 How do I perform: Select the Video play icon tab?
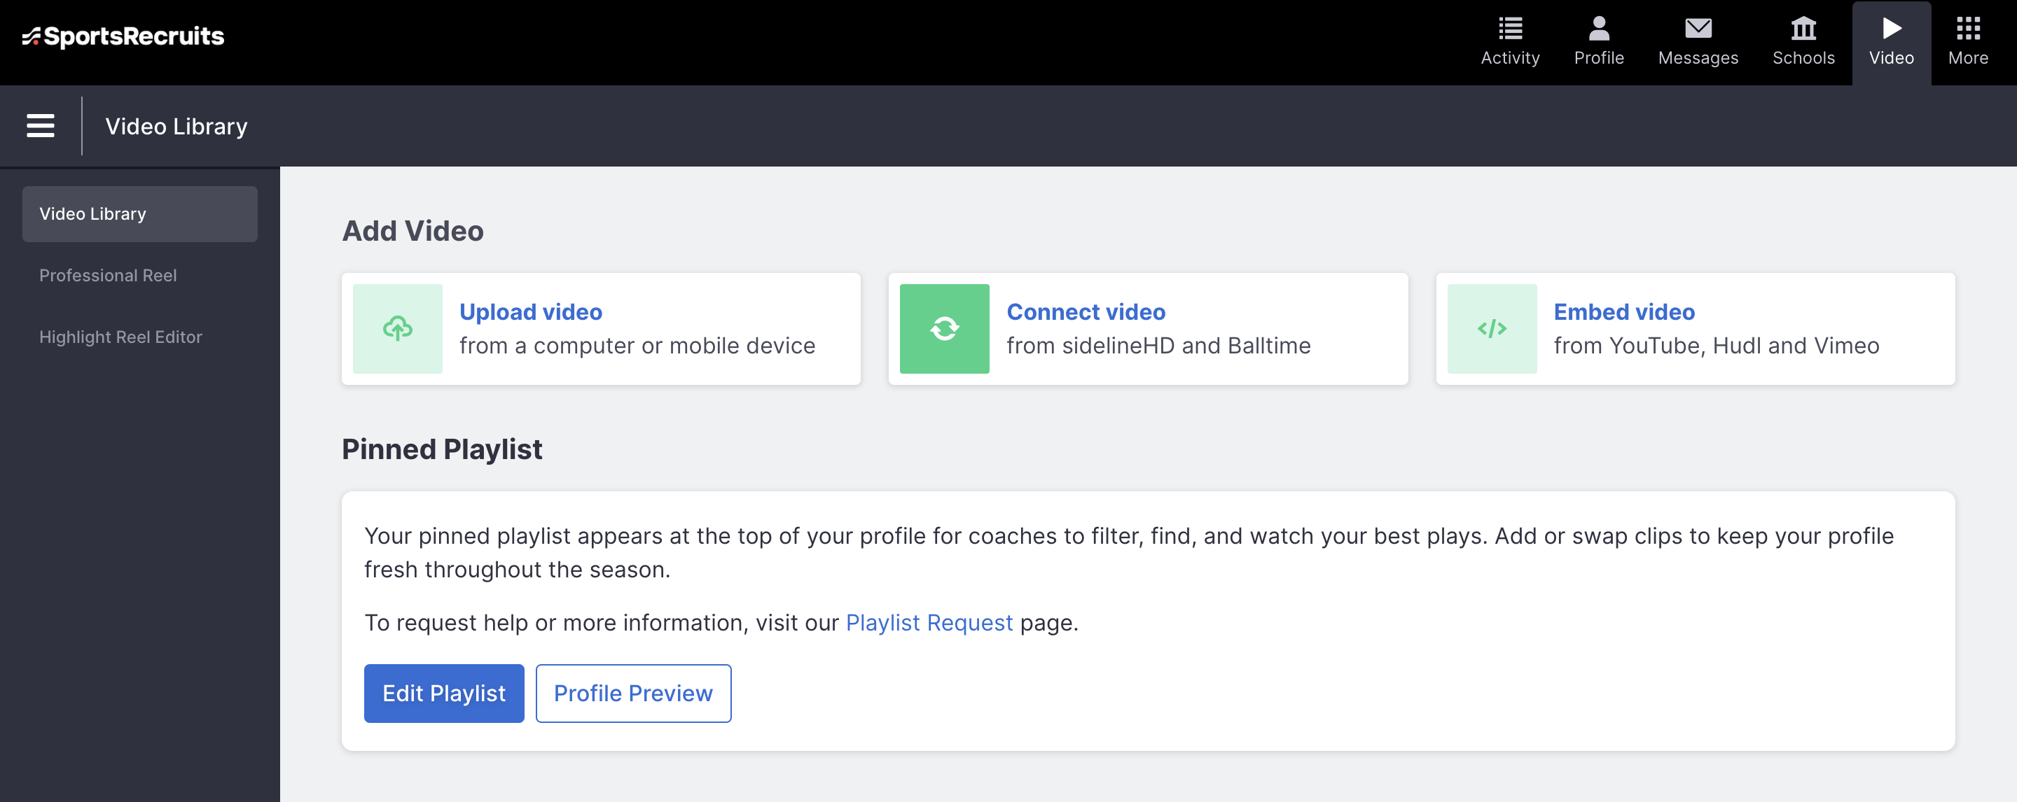point(1891,42)
